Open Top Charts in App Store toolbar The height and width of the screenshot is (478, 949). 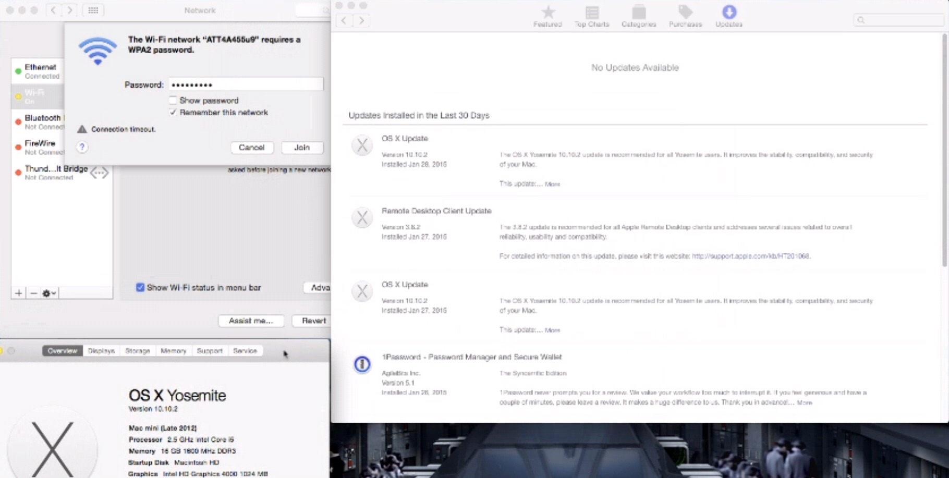pyautogui.click(x=592, y=16)
